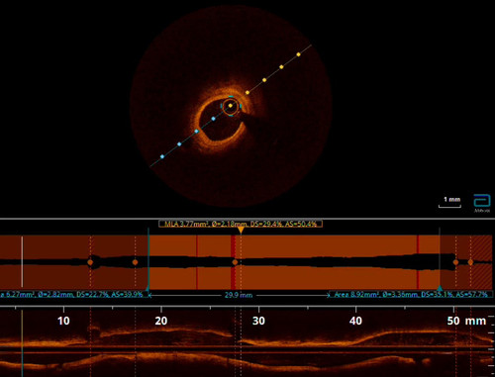Select the Area 8.92mm² proximal reference label

[x=411, y=294]
